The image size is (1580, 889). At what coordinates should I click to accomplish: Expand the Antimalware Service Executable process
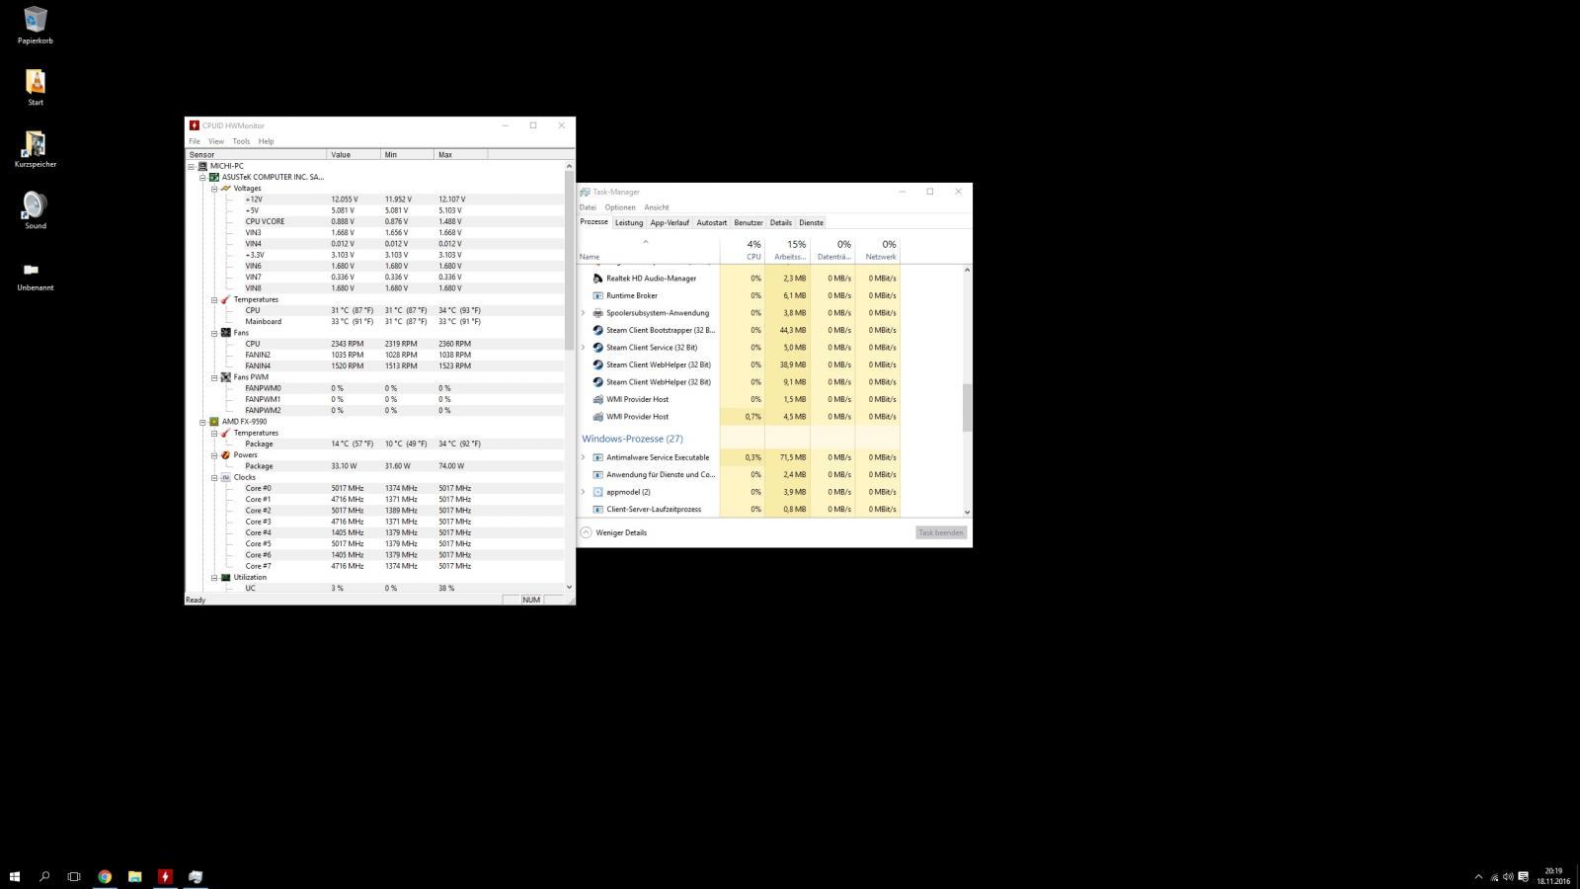pyautogui.click(x=584, y=457)
